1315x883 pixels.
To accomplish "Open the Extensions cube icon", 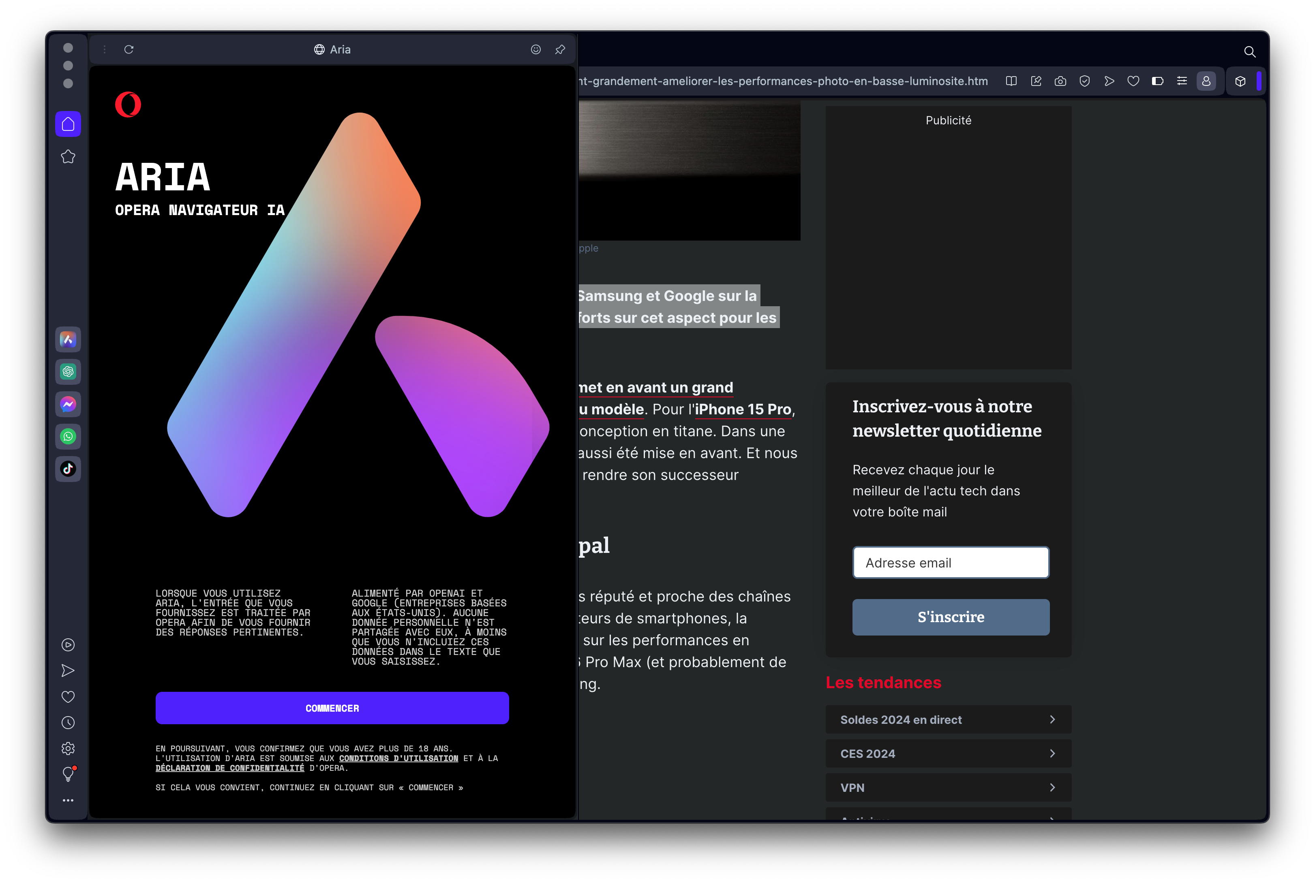I will pyautogui.click(x=1240, y=81).
